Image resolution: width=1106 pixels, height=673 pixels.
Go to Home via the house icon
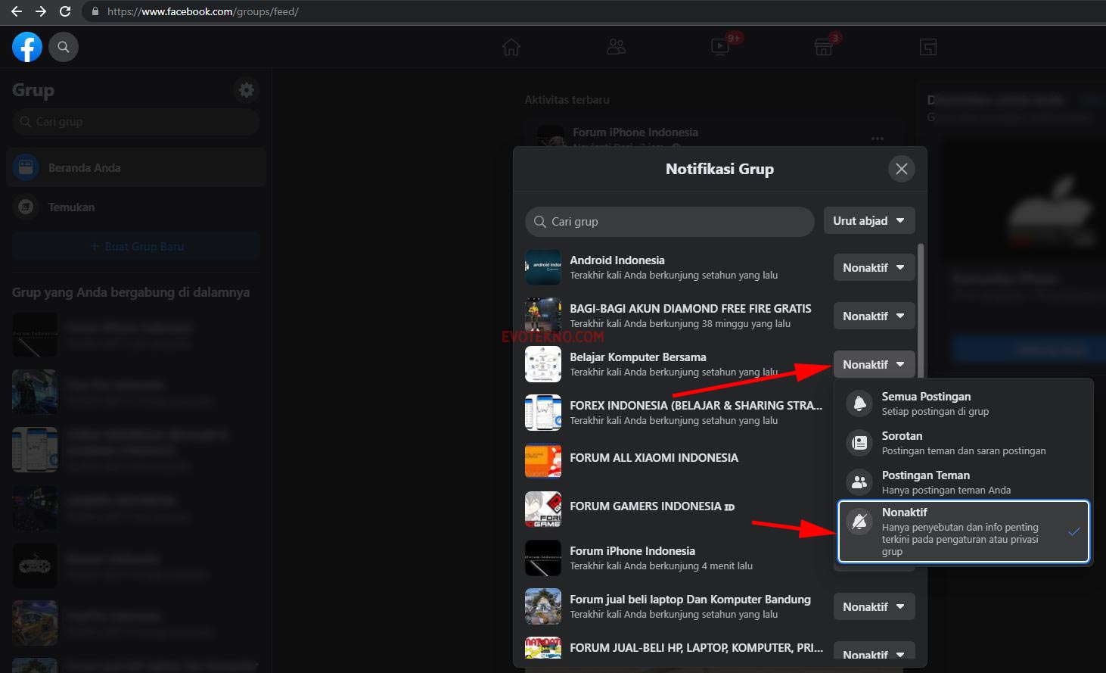click(x=511, y=47)
